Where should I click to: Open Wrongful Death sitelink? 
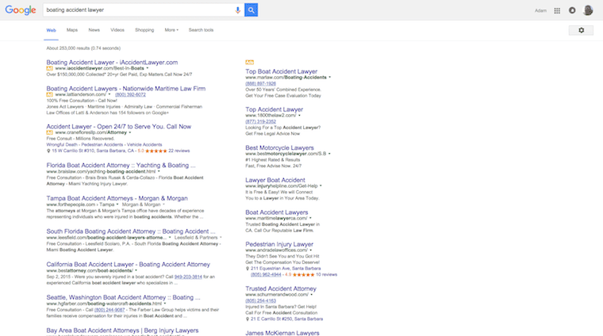click(x=62, y=145)
